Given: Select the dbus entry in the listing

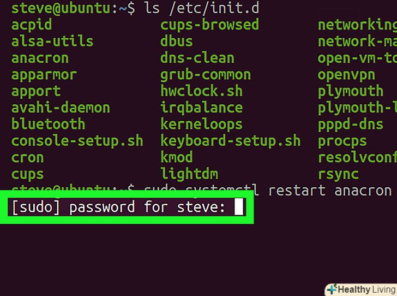Looking at the screenshot, I should point(176,42).
